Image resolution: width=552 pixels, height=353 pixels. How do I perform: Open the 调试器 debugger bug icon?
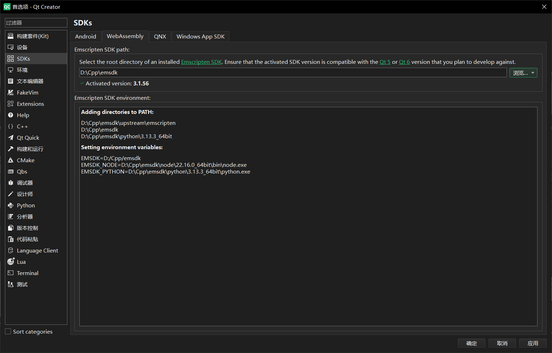pyautogui.click(x=11, y=183)
